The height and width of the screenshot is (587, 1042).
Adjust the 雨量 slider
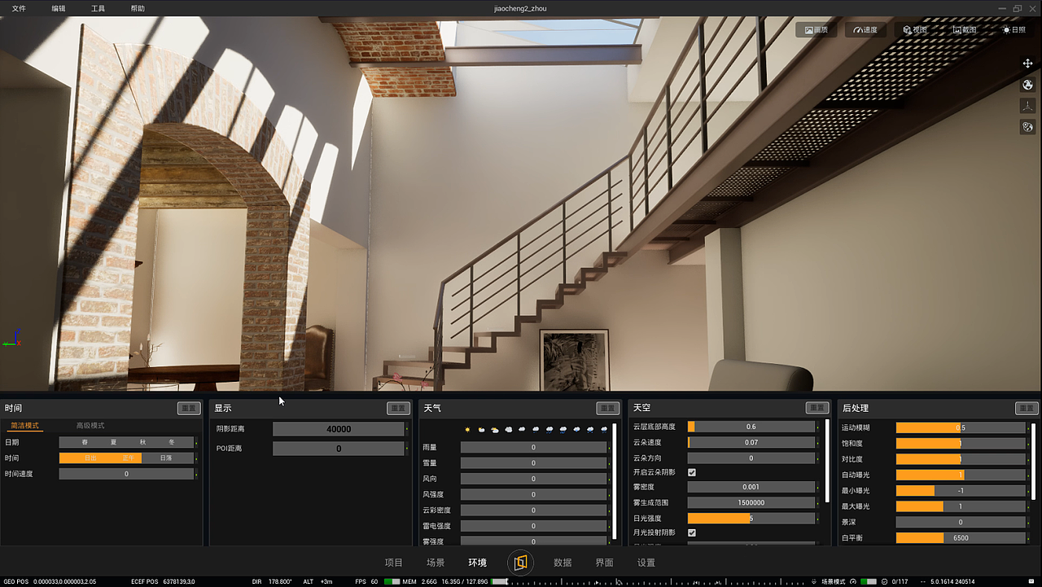(533, 448)
